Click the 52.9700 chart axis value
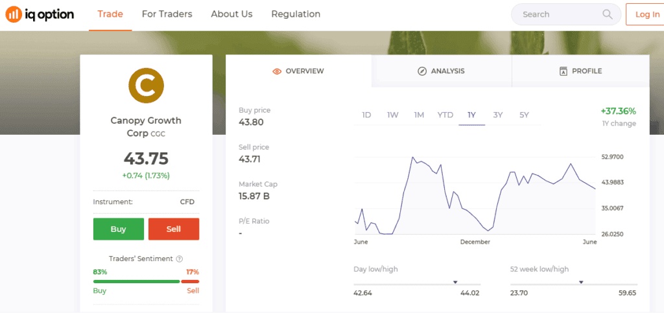The image size is (664, 313). tap(612, 157)
